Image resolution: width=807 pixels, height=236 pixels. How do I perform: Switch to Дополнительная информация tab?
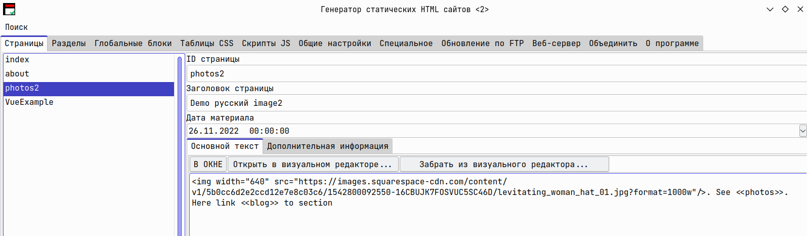[x=328, y=146]
